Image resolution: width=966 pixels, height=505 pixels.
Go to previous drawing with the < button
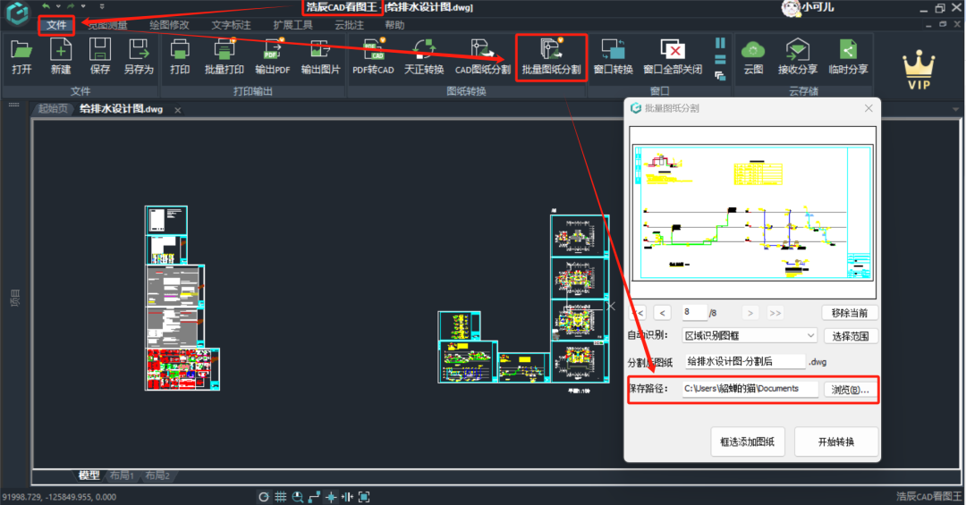coord(662,313)
